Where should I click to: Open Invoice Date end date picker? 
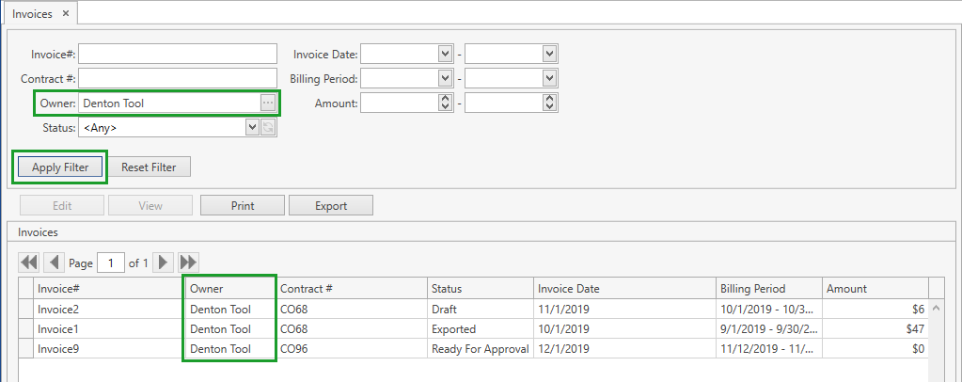(x=550, y=54)
